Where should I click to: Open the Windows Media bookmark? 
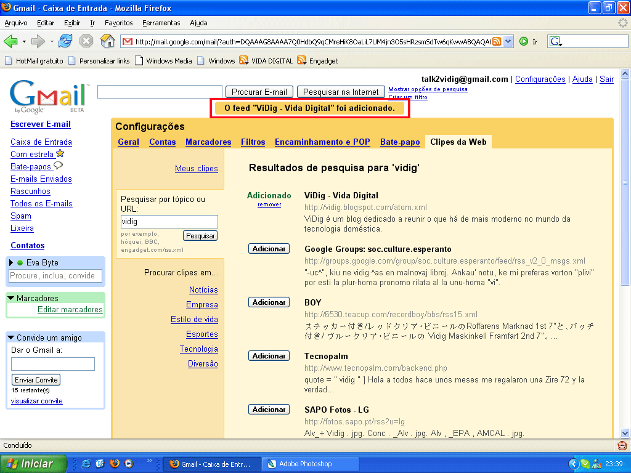[163, 61]
